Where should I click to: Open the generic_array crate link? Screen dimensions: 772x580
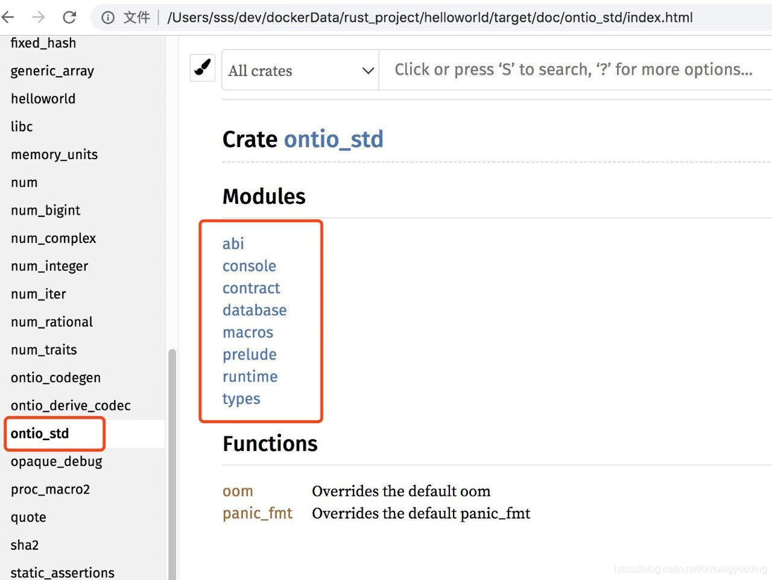point(52,71)
